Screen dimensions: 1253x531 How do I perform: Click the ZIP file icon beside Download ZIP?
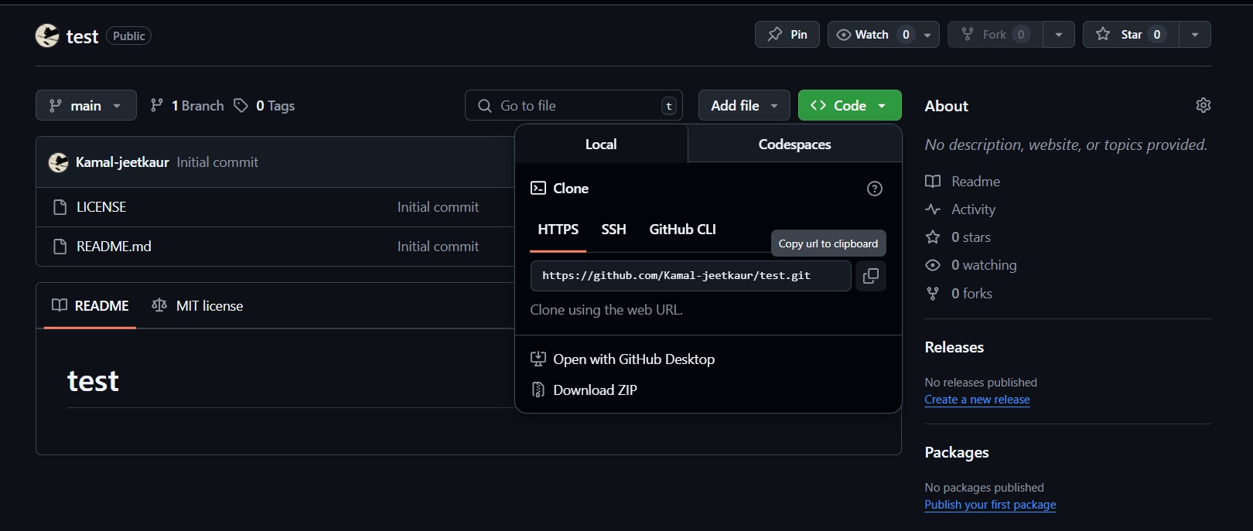click(538, 390)
